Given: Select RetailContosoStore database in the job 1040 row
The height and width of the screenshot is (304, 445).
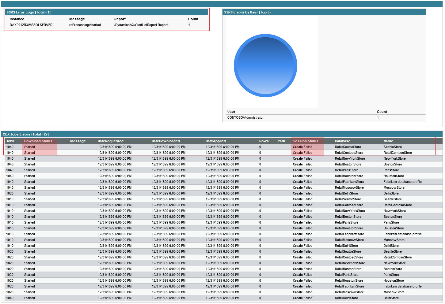Looking at the screenshot, I should pyautogui.click(x=349, y=153).
